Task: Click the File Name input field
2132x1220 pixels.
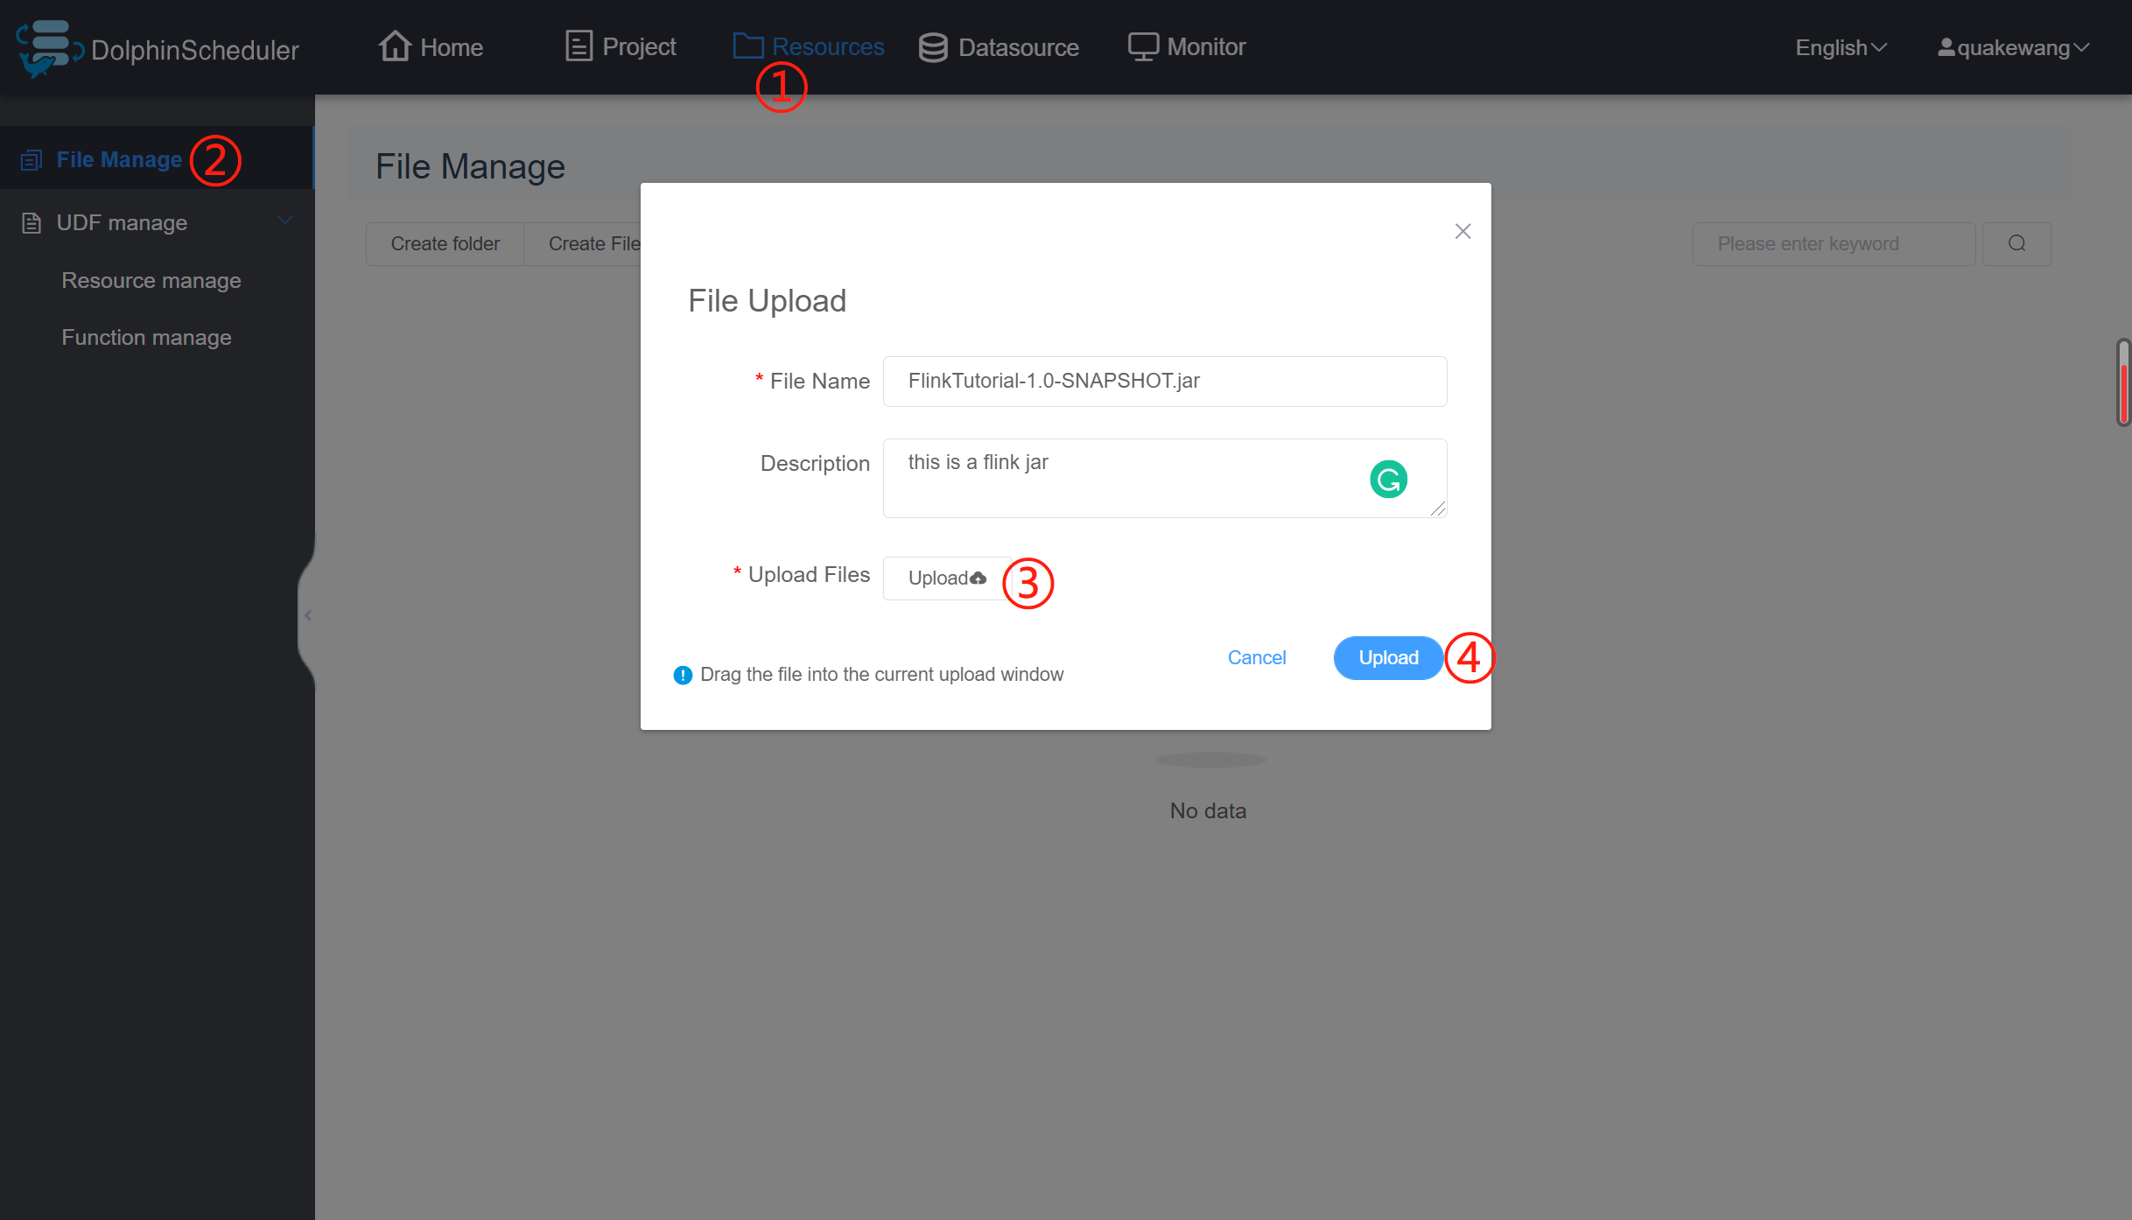Action: 1164,381
